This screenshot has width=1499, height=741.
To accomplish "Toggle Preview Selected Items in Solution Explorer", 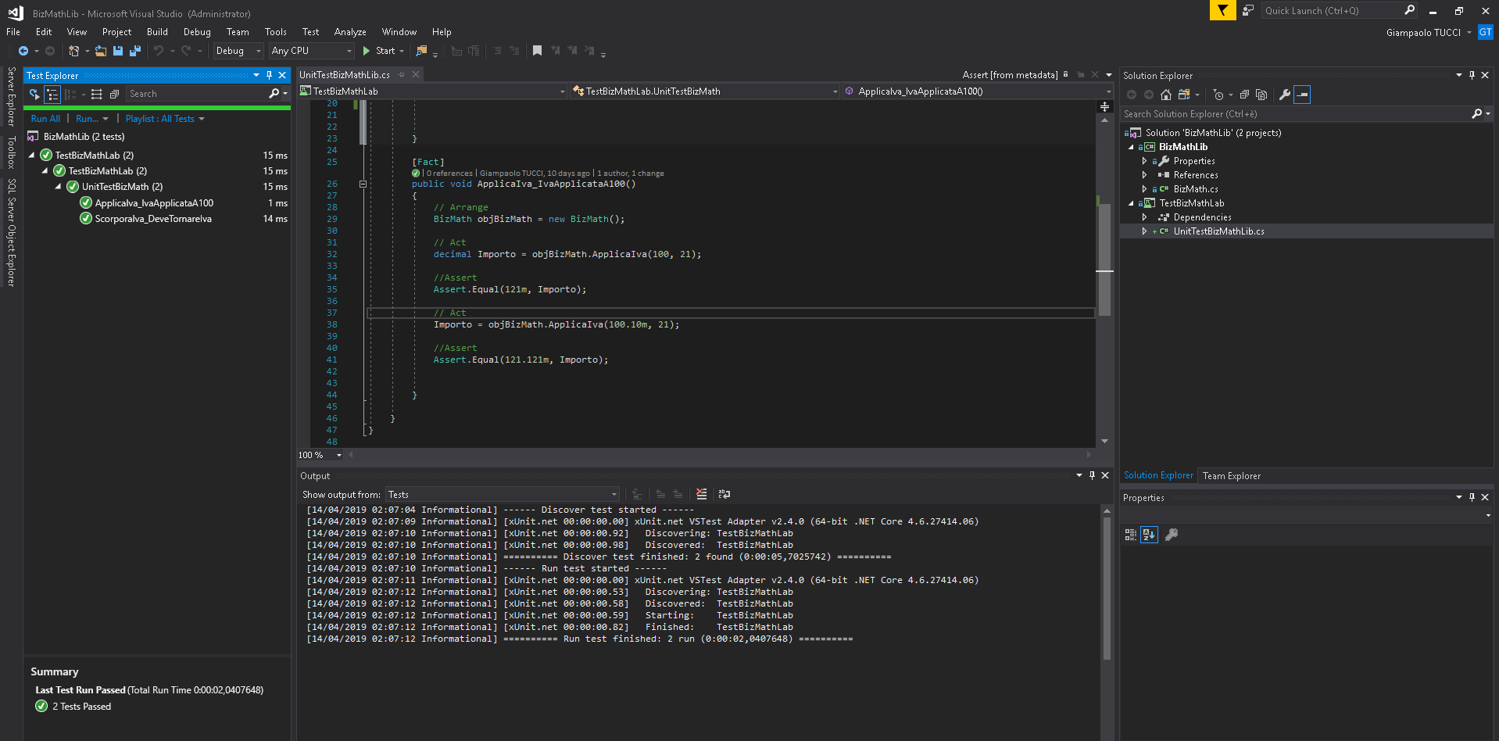I will (1302, 95).
